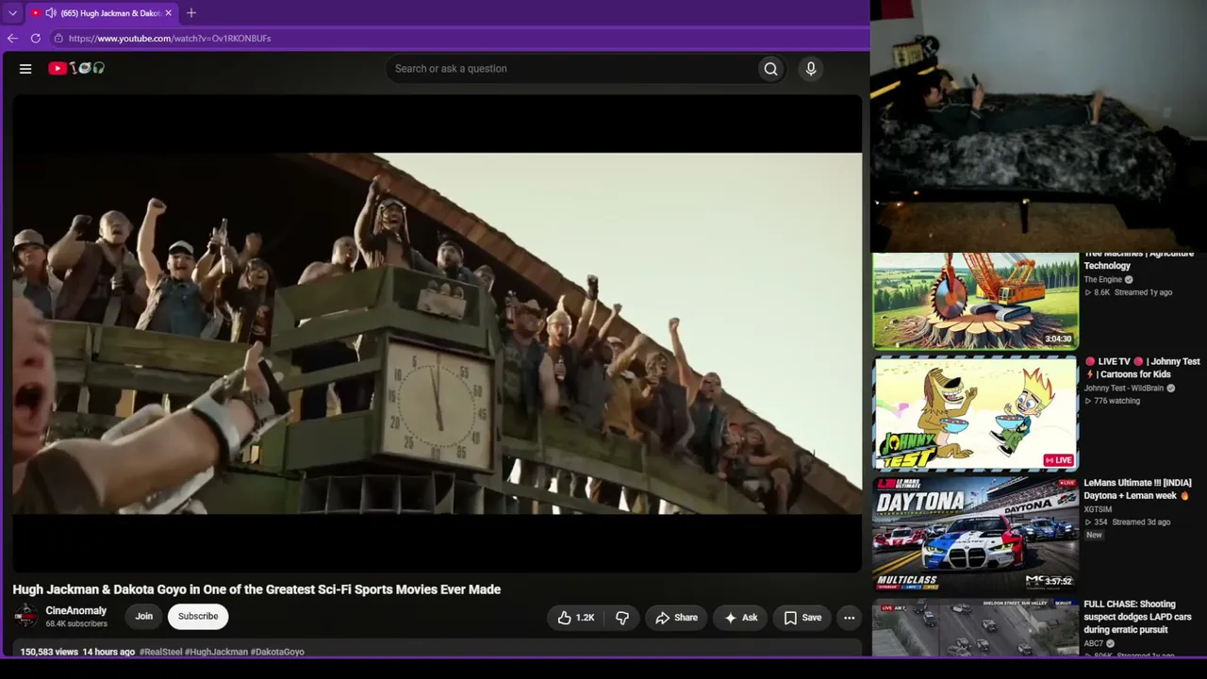This screenshot has width=1207, height=679.
Task: Open a new browser tab
Action: [x=191, y=13]
